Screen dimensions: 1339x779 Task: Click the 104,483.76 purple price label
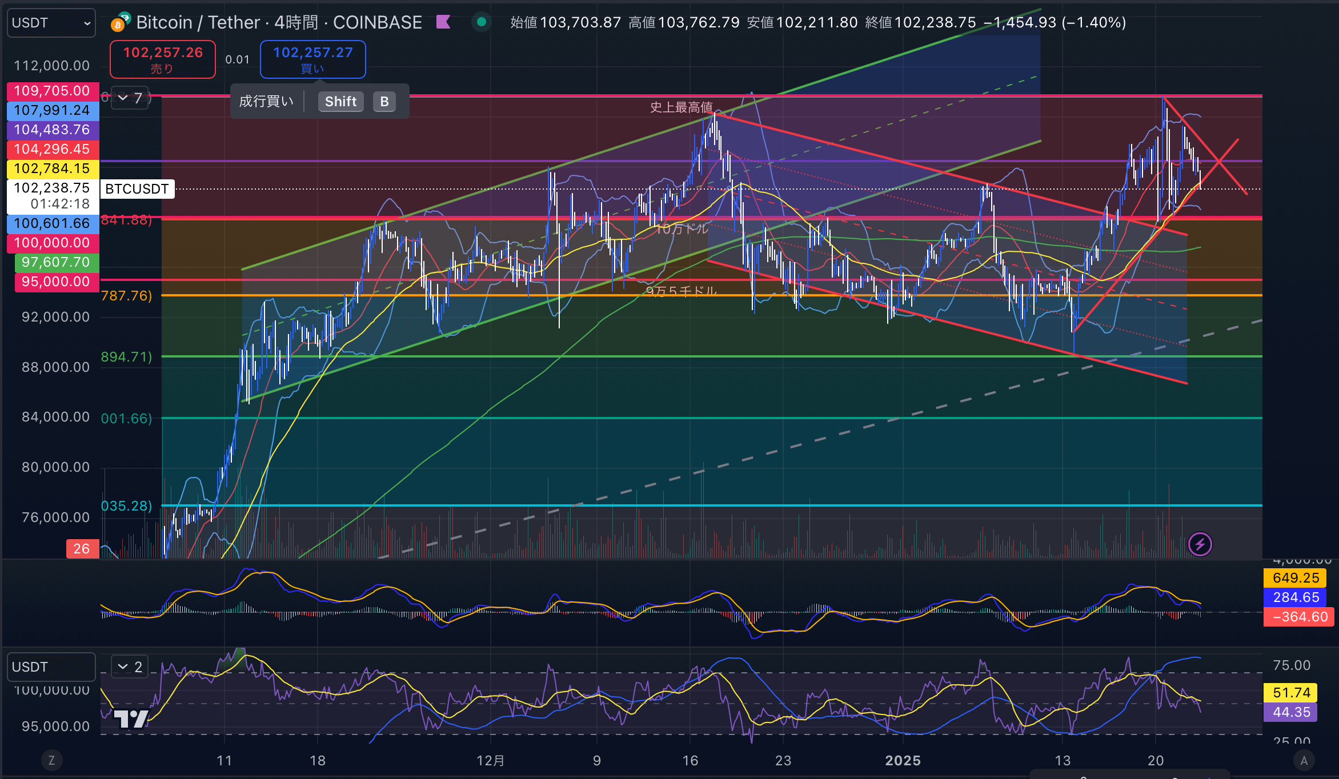pyautogui.click(x=53, y=130)
